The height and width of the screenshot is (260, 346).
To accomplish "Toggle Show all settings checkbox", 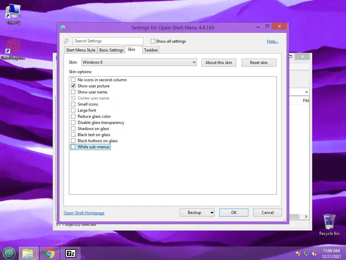I will 153,41.
